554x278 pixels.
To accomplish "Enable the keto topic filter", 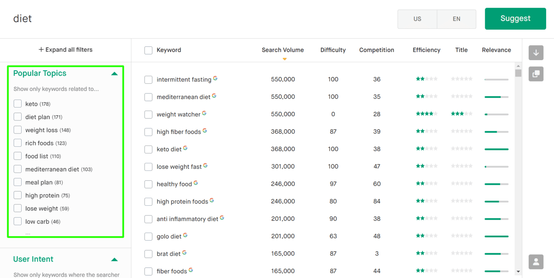I will tap(17, 104).
